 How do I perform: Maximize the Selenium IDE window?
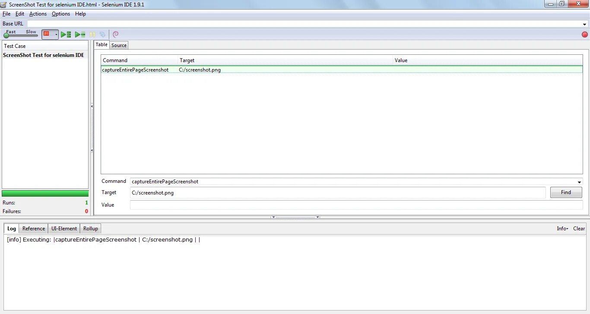click(561, 4)
